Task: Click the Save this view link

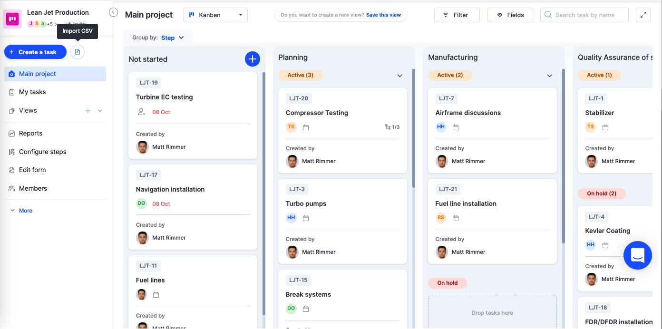Action: [383, 15]
